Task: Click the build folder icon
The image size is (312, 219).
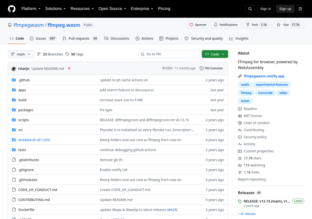Action: [x=14, y=100]
